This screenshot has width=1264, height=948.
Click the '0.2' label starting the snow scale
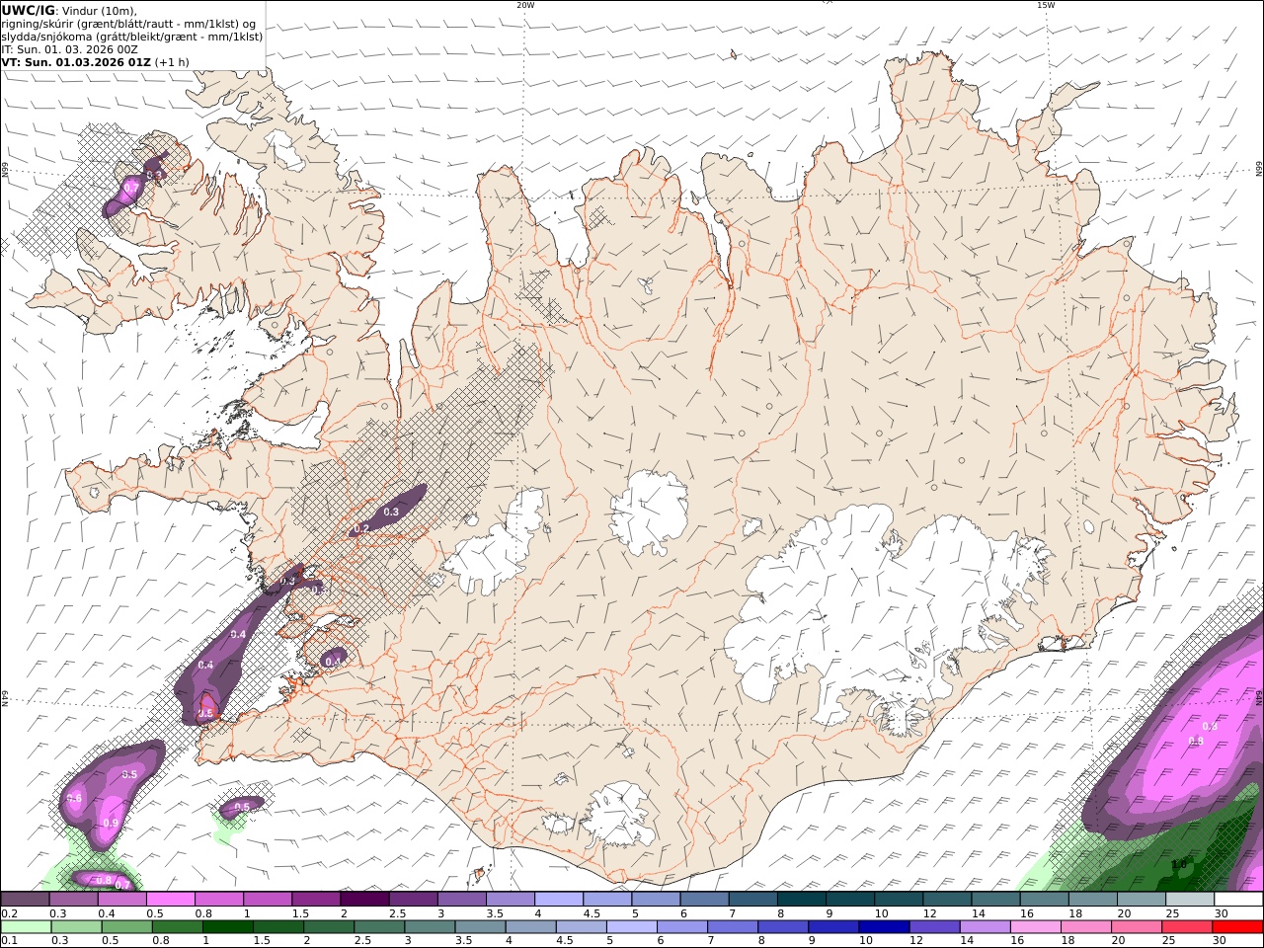coord(8,913)
